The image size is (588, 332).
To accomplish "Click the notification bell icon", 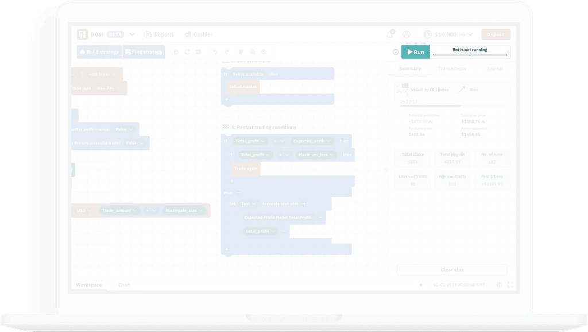I will [x=390, y=34].
